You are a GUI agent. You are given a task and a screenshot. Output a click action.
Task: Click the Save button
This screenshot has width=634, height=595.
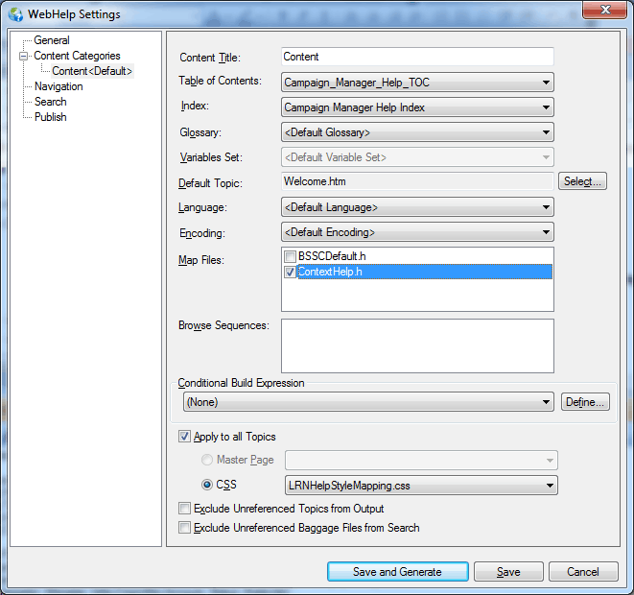point(508,572)
